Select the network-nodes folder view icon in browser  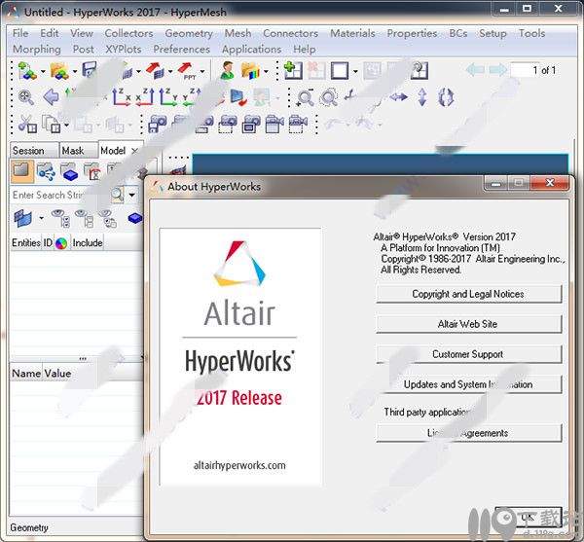pos(46,172)
